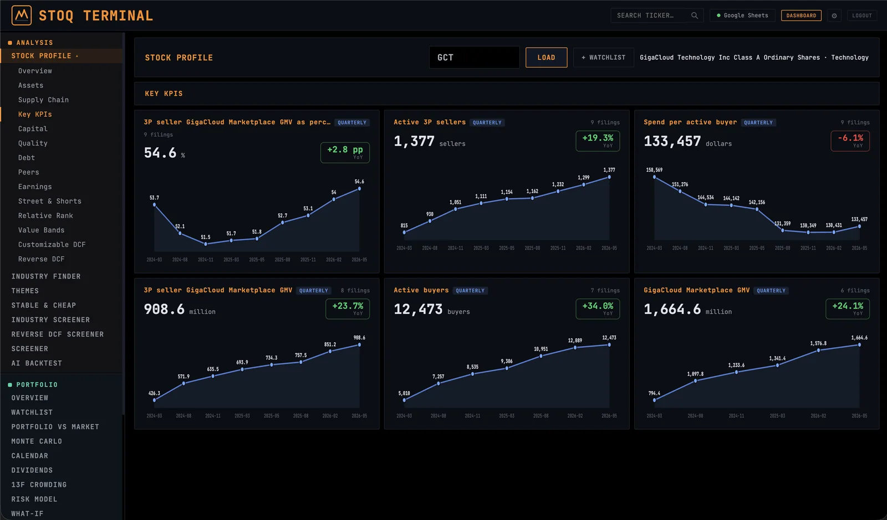Viewport: 887px width, 520px height.
Task: Click the 1,664.6 data point on GMV chart
Action: pyautogui.click(x=859, y=345)
